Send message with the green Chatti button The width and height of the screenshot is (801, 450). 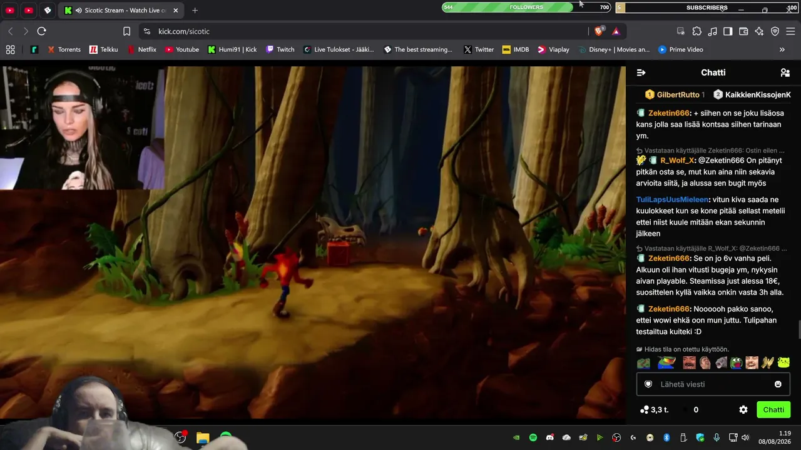tap(773, 410)
